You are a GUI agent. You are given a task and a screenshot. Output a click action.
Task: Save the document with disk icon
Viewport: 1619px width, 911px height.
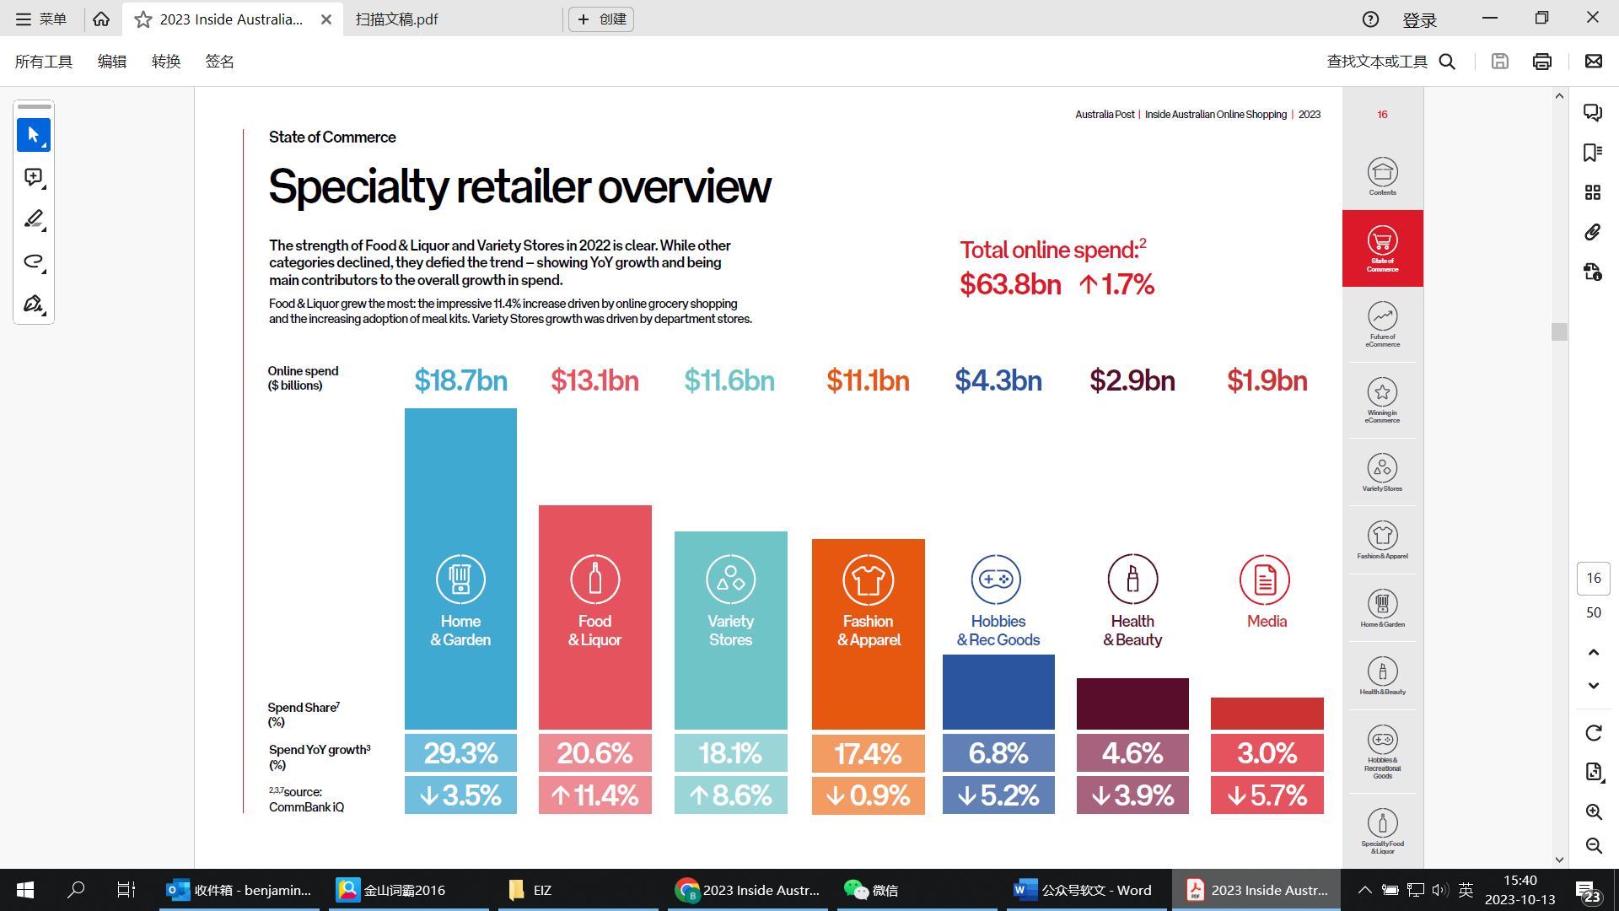(x=1499, y=62)
